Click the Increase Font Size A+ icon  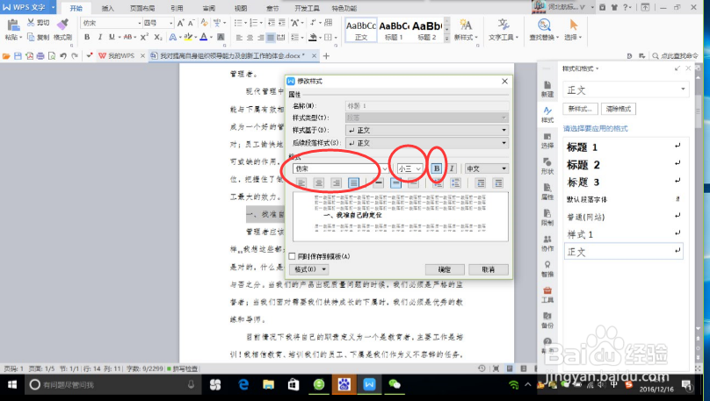coord(181,23)
